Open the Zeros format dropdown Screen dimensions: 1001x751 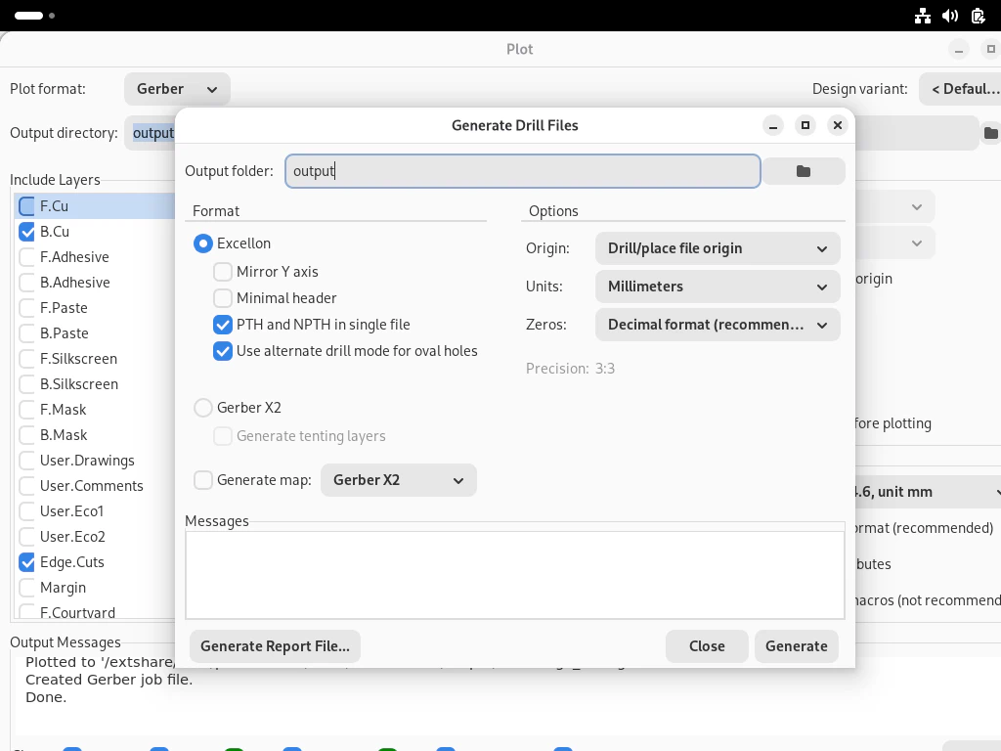[718, 325]
